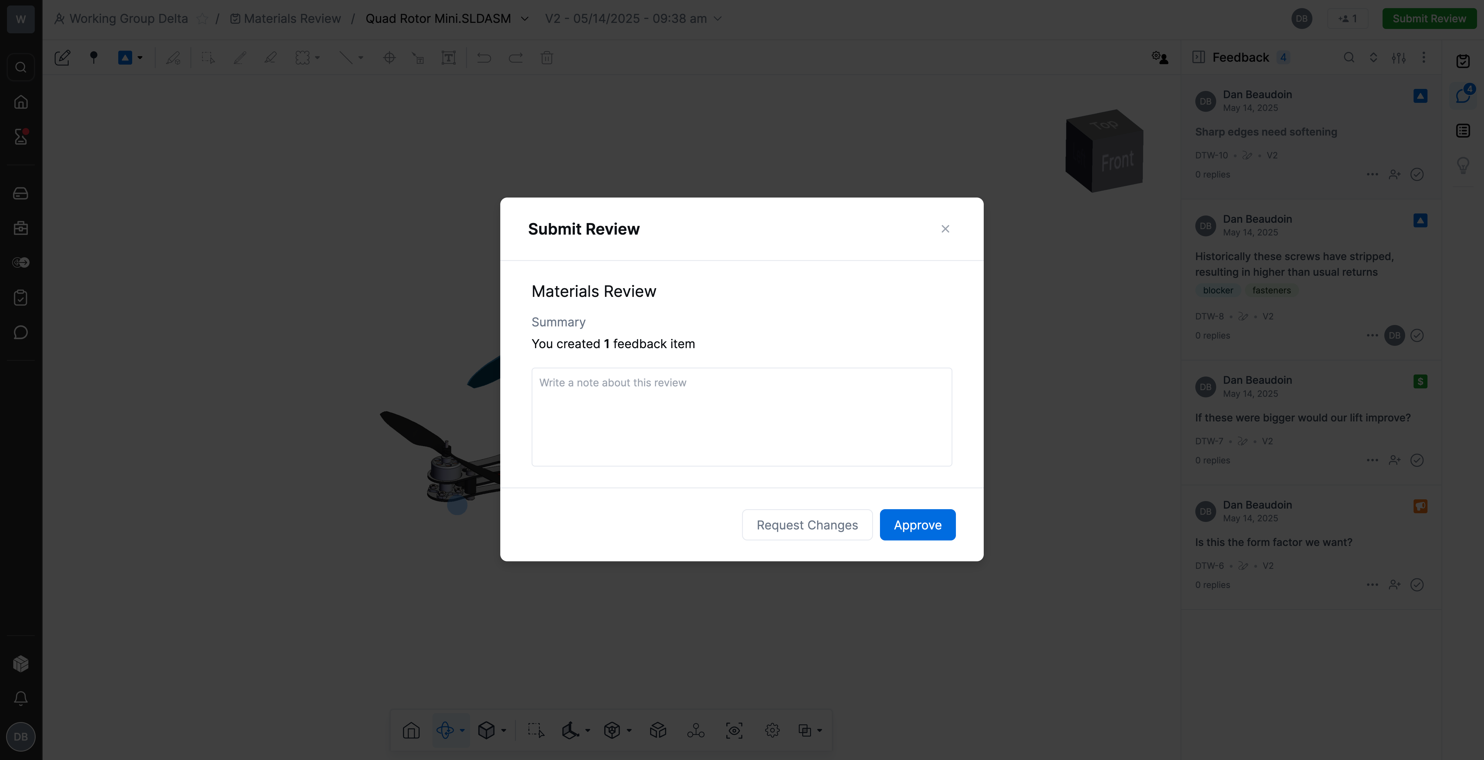
Task: Assign someone to DTW-7 feedback
Action: 1395,460
